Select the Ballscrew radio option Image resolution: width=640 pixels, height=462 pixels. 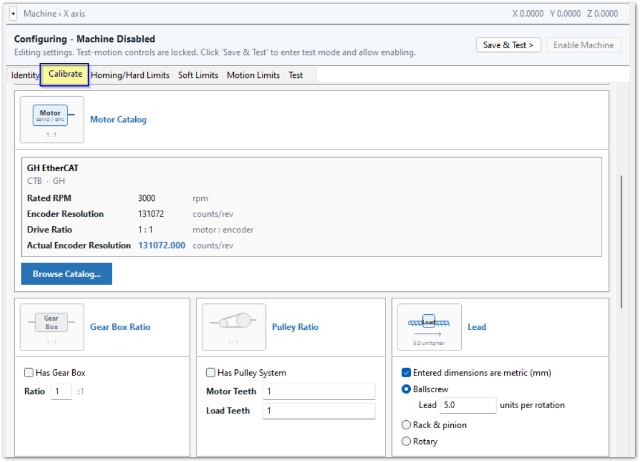406,389
